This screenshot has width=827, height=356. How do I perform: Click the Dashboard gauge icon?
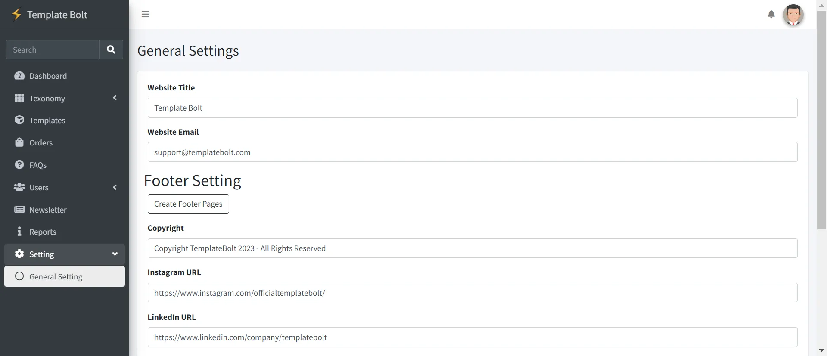click(x=19, y=76)
